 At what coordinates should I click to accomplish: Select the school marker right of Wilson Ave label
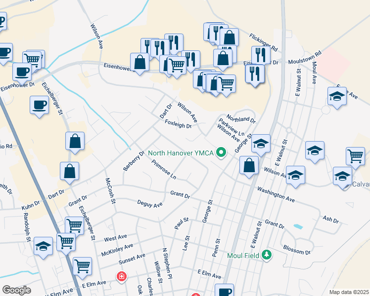[x=296, y=176]
